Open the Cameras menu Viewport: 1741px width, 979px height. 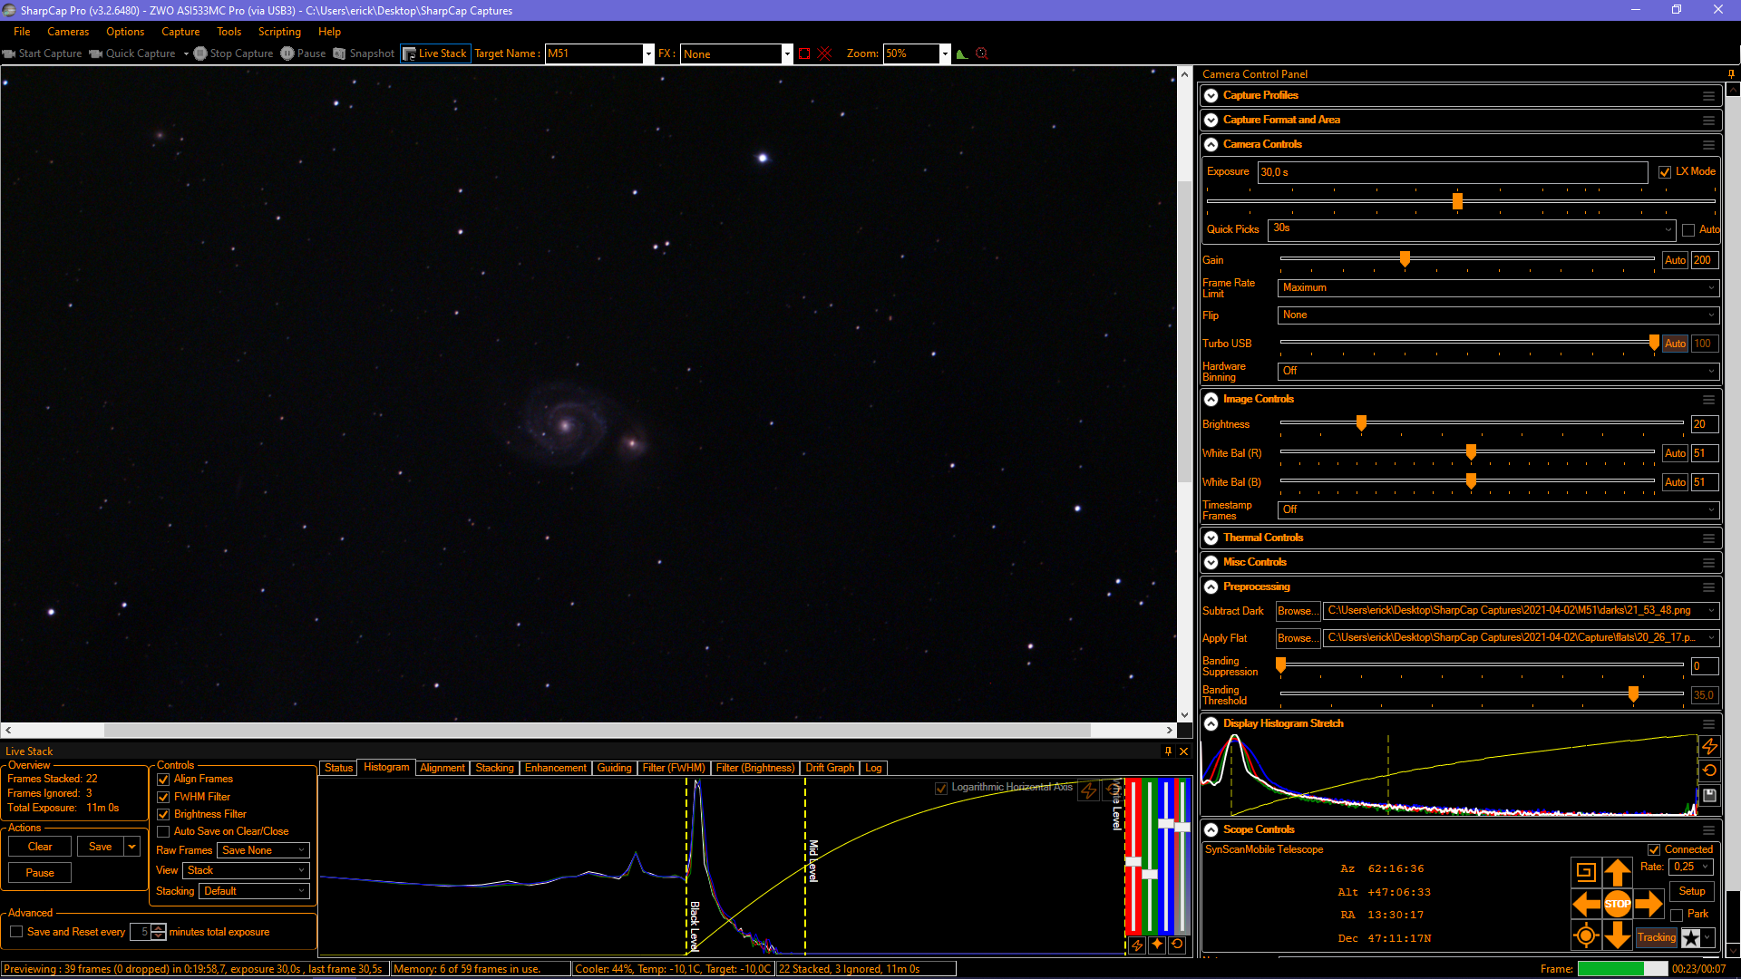(x=68, y=32)
